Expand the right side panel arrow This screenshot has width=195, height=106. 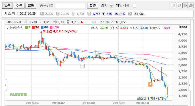[189, 85]
